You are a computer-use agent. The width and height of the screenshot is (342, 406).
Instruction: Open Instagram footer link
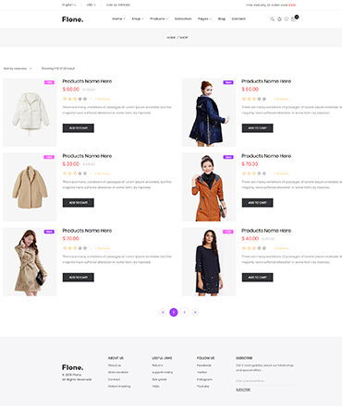204,379
